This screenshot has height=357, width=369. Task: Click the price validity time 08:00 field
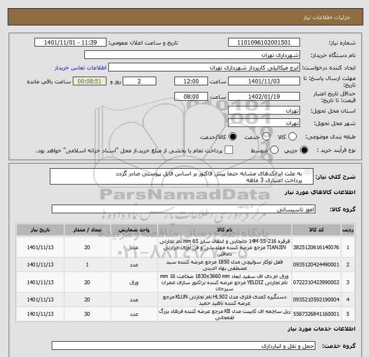(191, 96)
